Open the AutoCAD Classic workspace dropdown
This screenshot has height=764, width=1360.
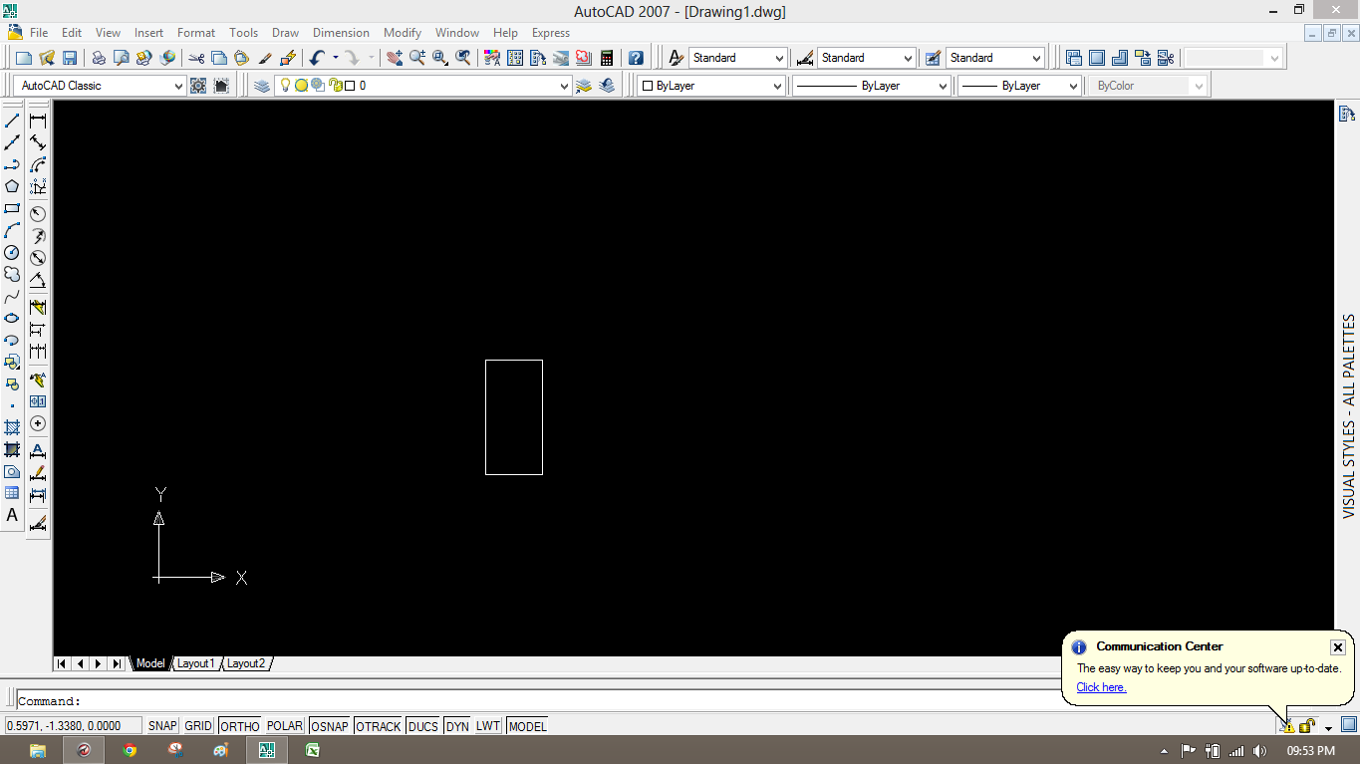pyautogui.click(x=179, y=85)
